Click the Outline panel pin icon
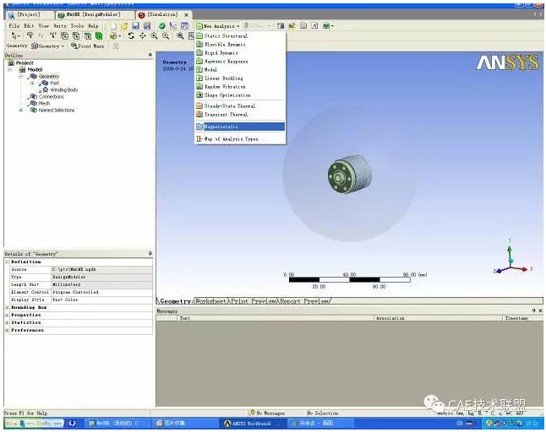Screen dimensions: 546x432 (x=150, y=55)
